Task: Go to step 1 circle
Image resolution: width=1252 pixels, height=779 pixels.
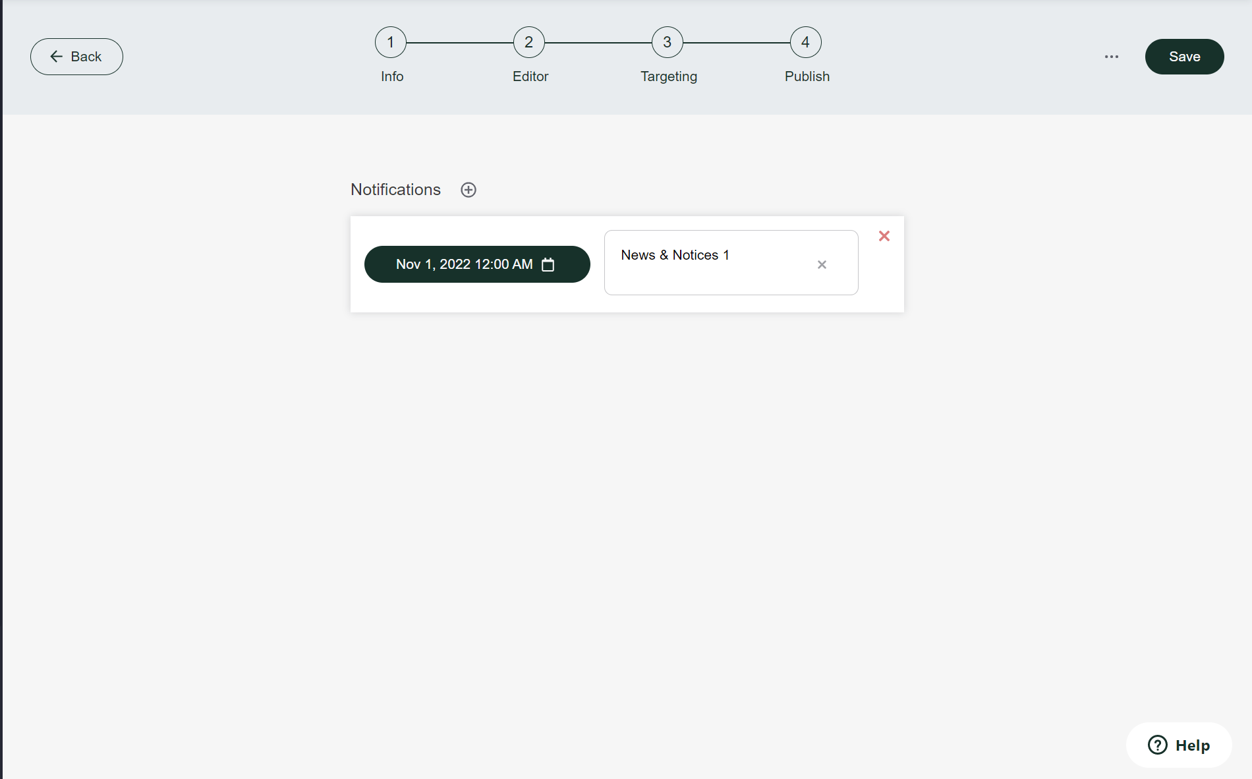Action: point(391,42)
